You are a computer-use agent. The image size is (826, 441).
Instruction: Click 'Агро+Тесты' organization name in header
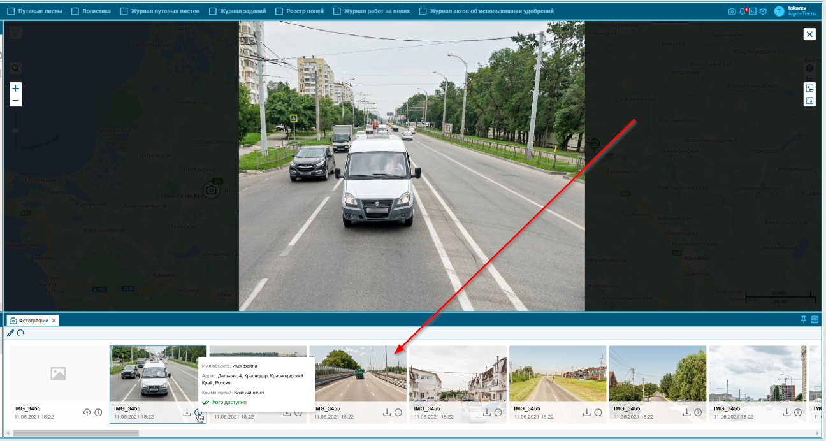802,14
